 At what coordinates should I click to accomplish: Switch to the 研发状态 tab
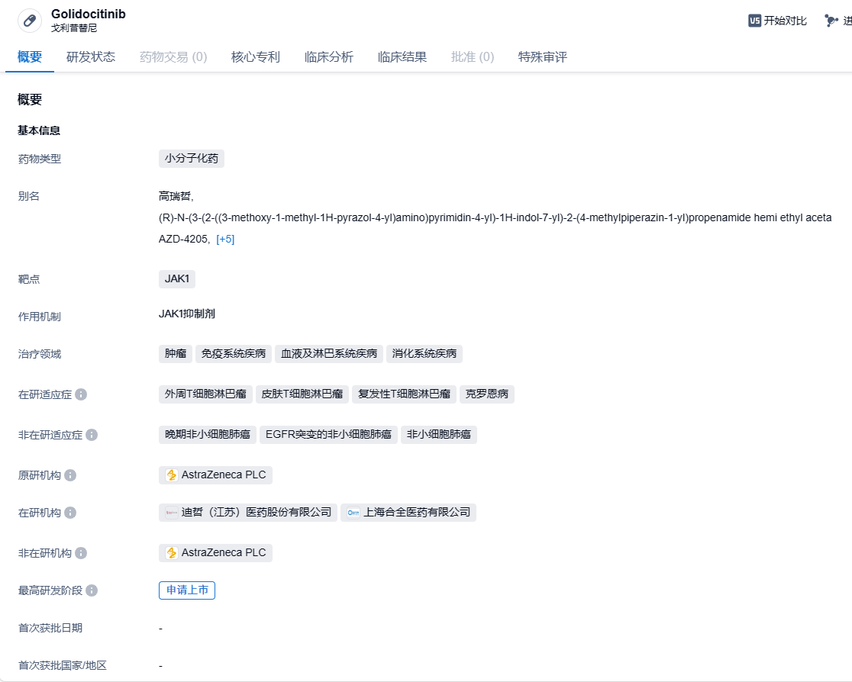[x=91, y=57]
